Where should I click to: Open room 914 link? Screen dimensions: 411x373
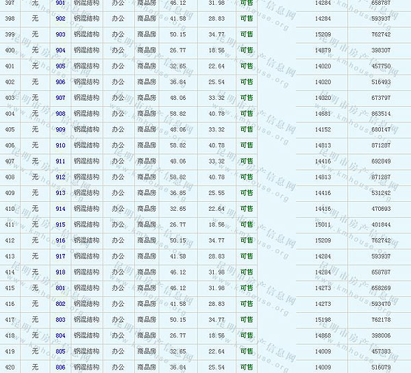tap(61, 209)
